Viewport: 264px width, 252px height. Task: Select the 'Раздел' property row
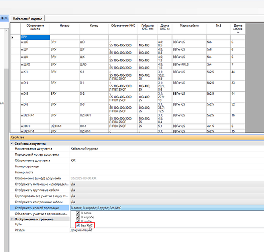point(40,230)
